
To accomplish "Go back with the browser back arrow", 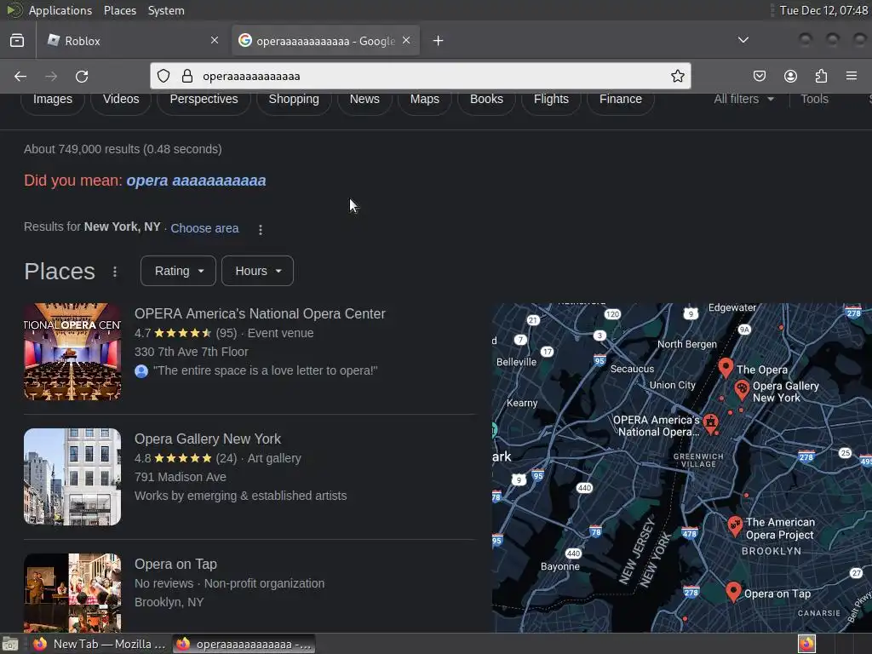I will click(x=20, y=76).
